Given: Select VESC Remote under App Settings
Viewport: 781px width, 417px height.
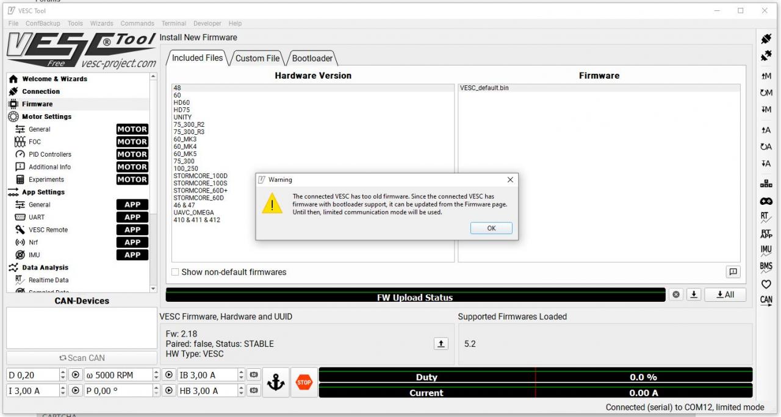Looking at the screenshot, I should click(x=48, y=230).
